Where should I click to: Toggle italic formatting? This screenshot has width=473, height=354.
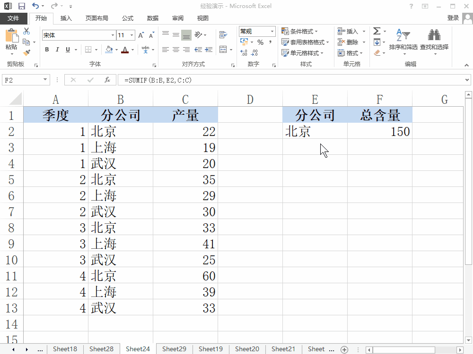point(57,50)
